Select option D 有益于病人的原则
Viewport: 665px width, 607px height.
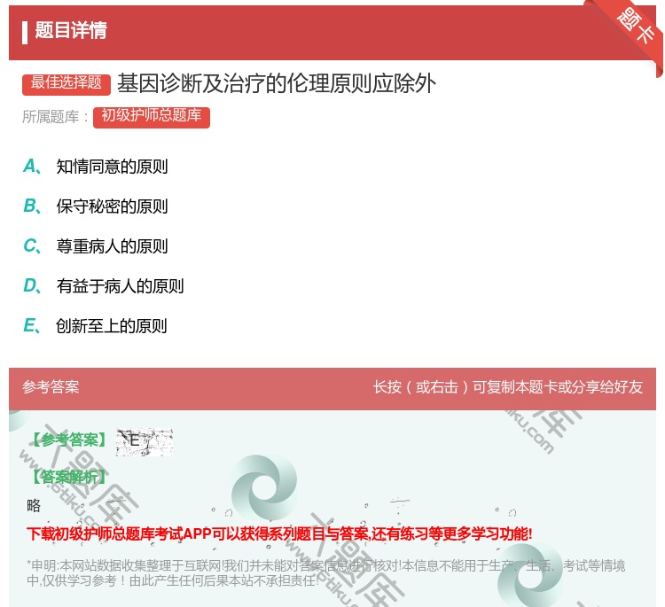click(x=104, y=286)
